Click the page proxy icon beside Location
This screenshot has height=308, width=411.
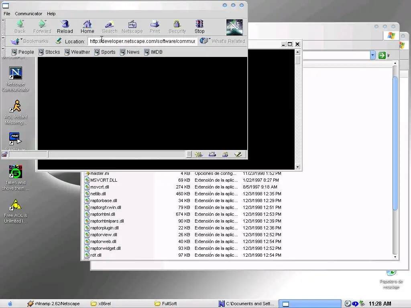[59, 41]
